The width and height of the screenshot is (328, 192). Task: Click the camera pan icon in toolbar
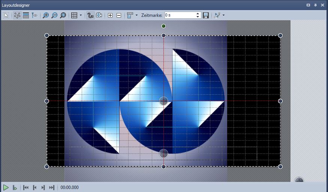pos(99,15)
